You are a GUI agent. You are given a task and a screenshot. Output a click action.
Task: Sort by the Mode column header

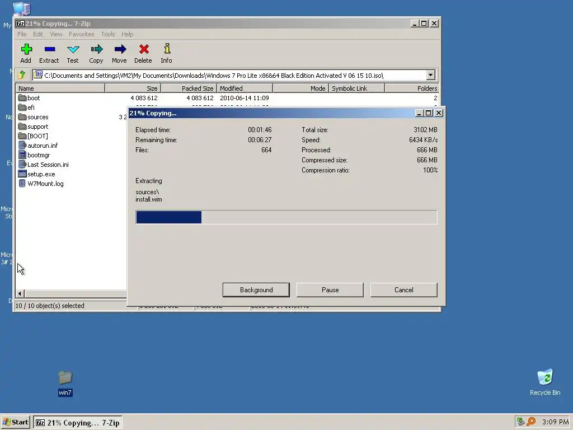pyautogui.click(x=300, y=88)
